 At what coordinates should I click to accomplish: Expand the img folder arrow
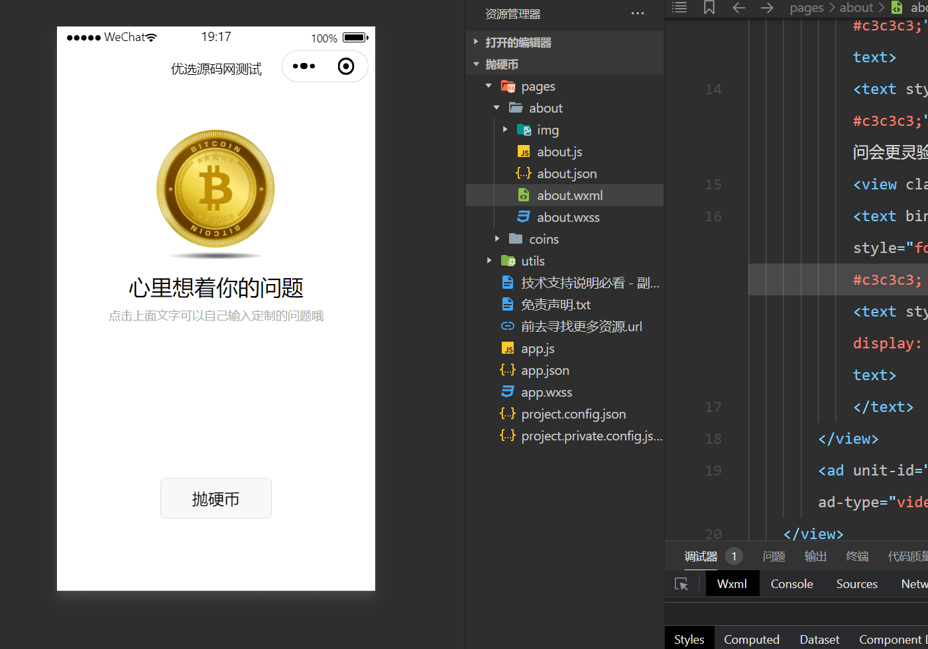pos(505,130)
